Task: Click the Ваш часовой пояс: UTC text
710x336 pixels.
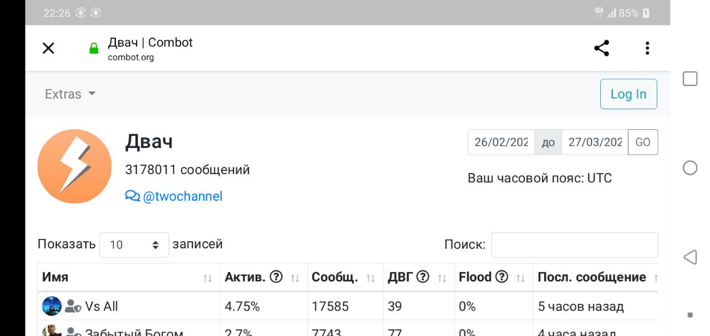Action: click(x=540, y=178)
